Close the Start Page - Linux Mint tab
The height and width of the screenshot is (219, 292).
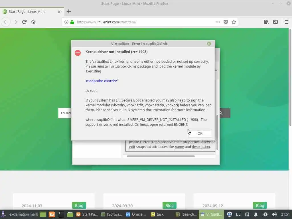(59, 11)
